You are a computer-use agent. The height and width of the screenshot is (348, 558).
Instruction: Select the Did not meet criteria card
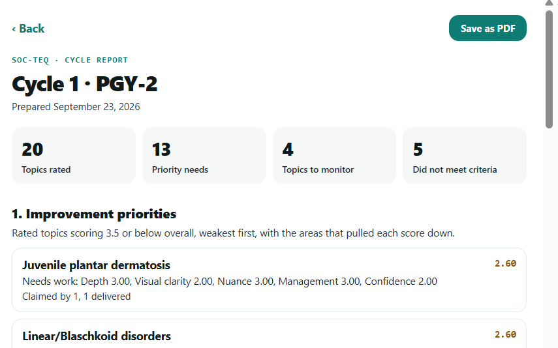tap(465, 155)
